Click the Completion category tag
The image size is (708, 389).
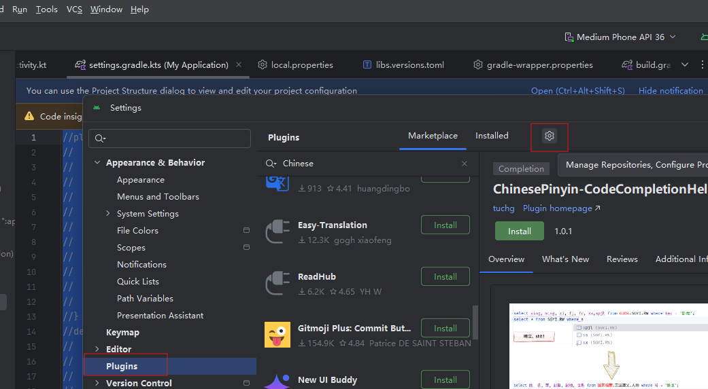pos(521,168)
